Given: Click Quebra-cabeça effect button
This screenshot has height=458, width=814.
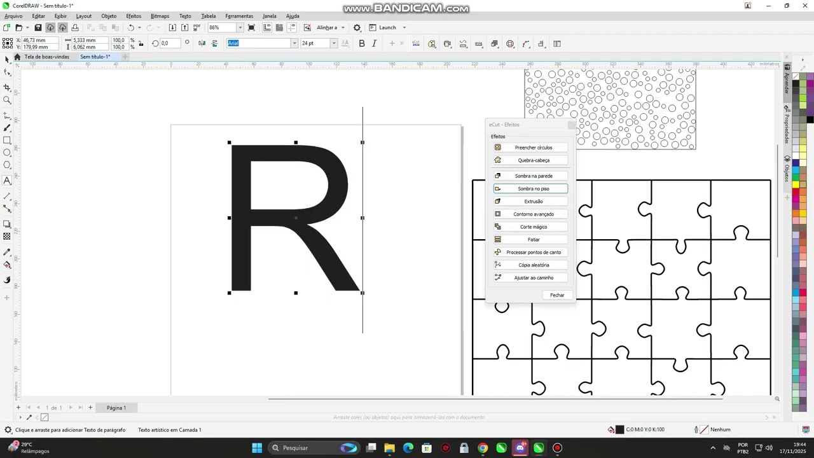Looking at the screenshot, I should coord(530,160).
